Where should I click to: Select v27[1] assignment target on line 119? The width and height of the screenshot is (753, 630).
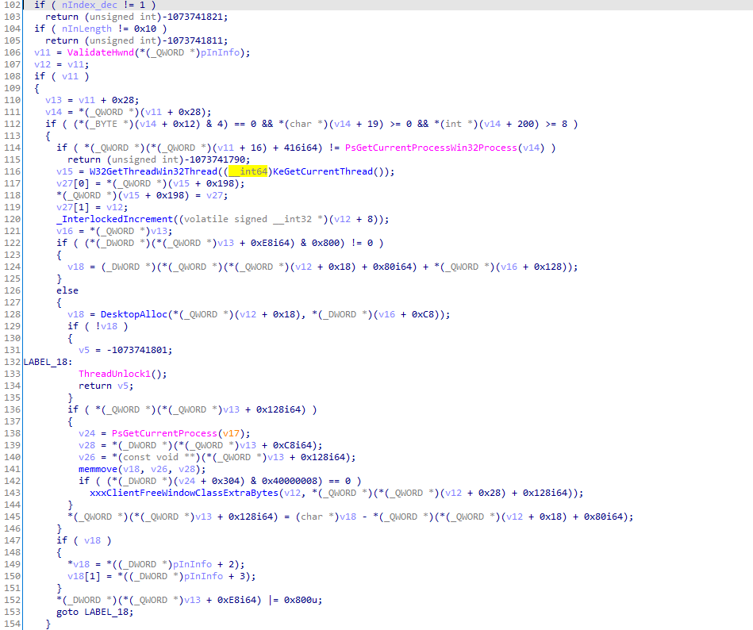point(72,207)
